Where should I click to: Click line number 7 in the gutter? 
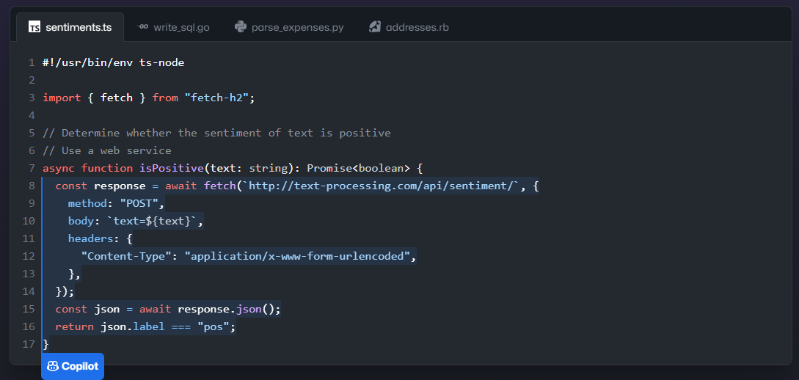(x=32, y=168)
